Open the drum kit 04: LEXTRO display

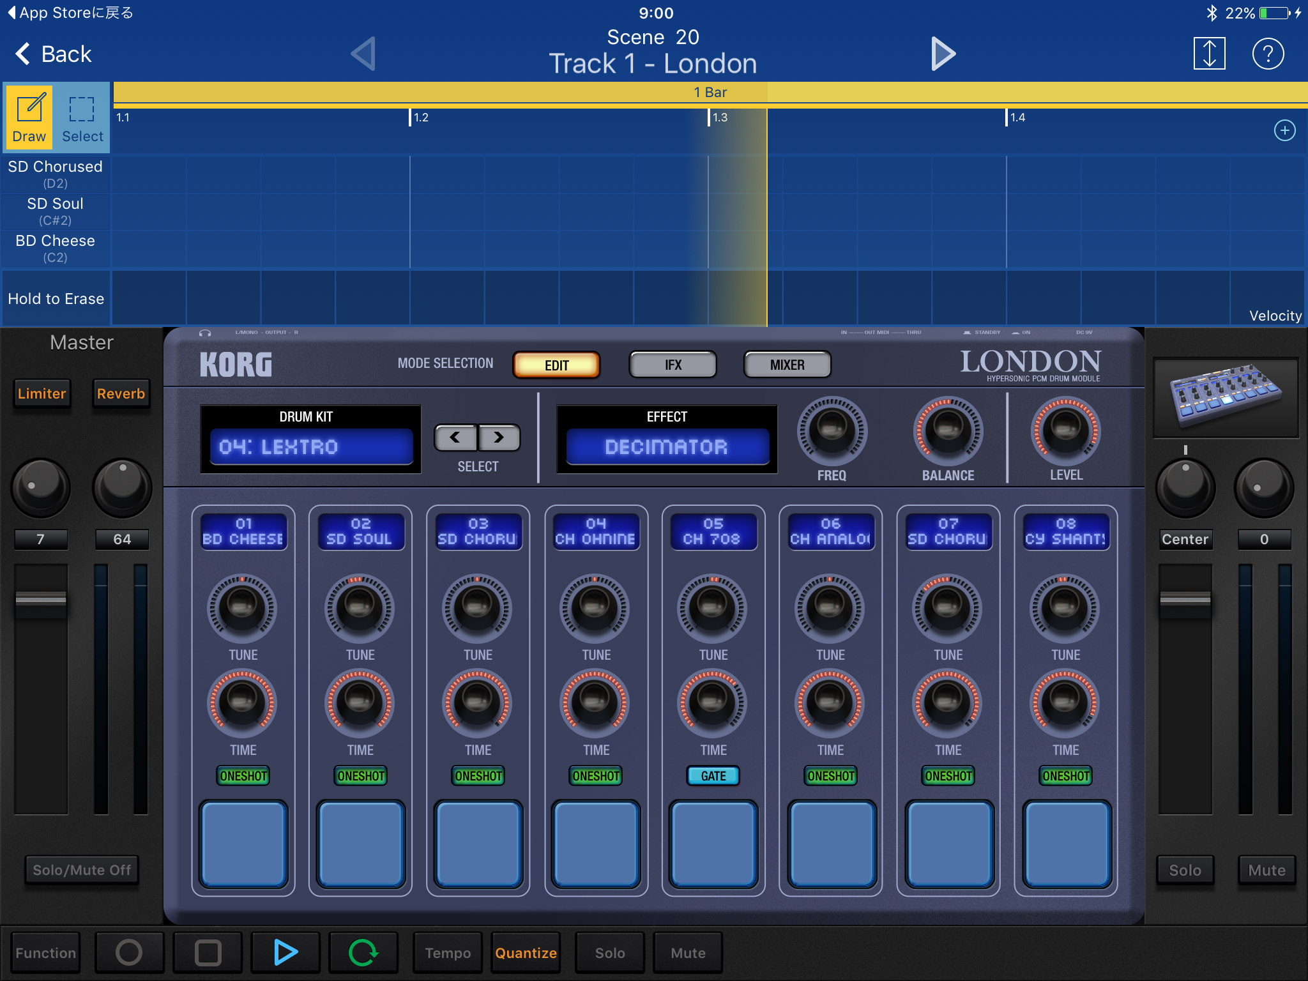coord(311,446)
